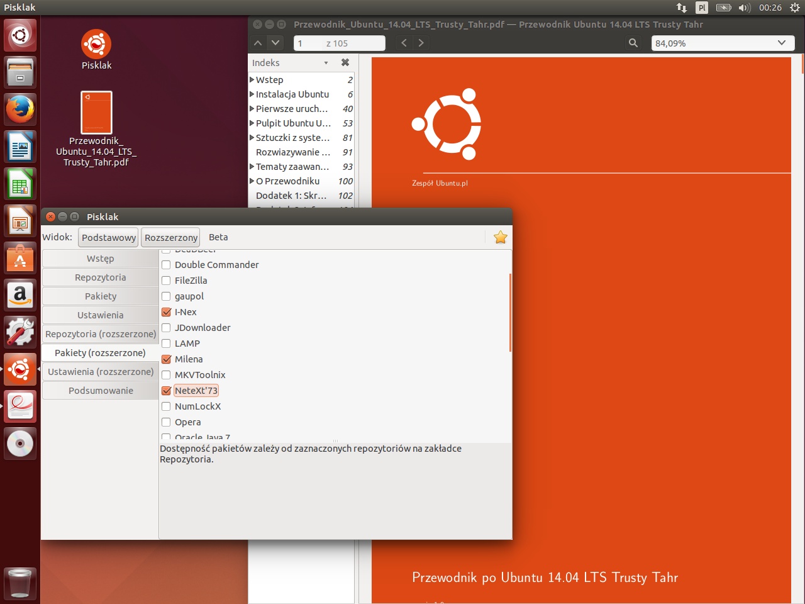Viewport: 805px width, 604px height.
Task: Go to the previous page in the PDF viewer
Action: [x=258, y=43]
